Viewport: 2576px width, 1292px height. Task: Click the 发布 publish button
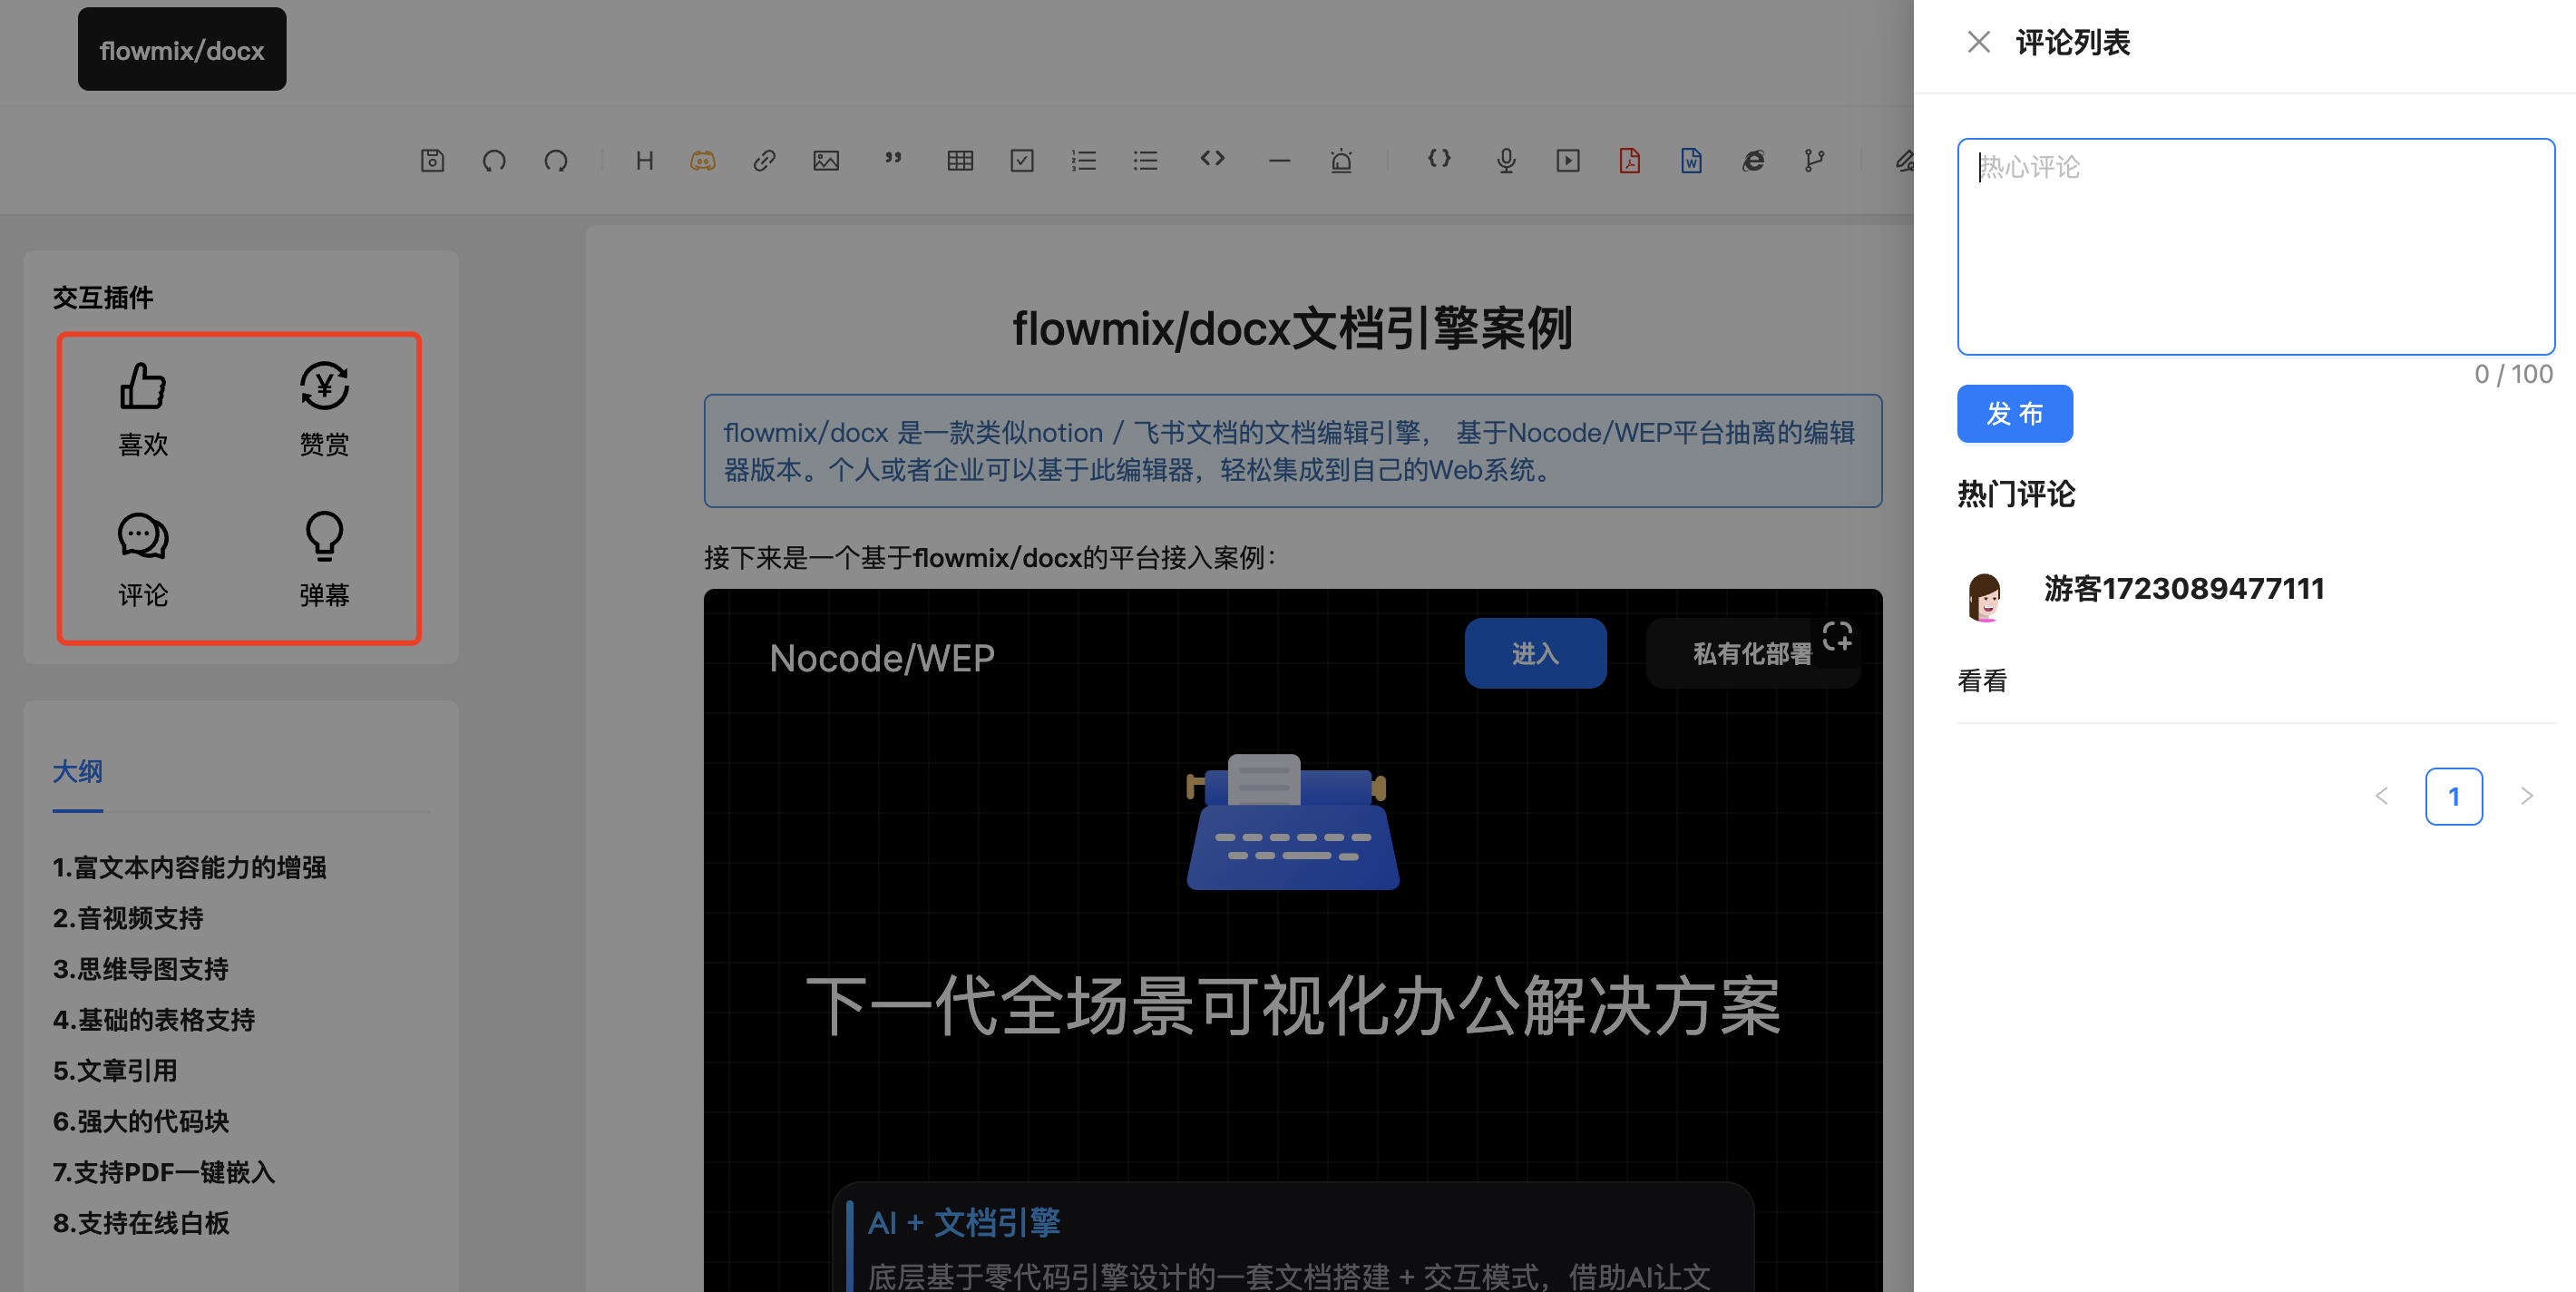2014,413
